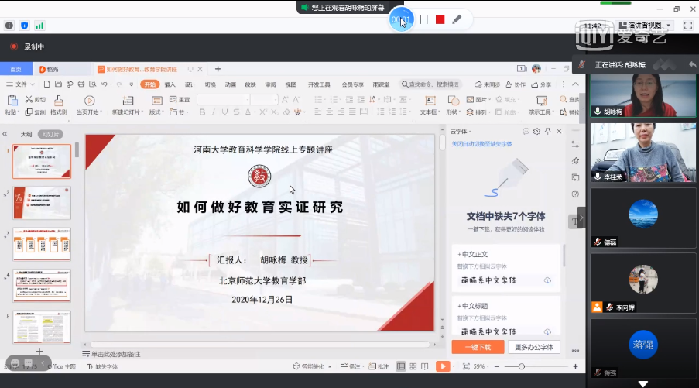
Task: Stop the recording with the red square
Action: click(x=440, y=19)
